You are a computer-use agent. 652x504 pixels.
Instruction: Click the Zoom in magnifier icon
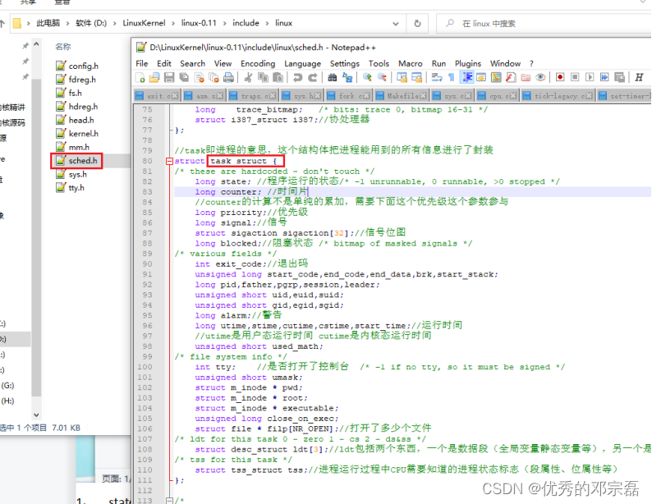click(367, 77)
